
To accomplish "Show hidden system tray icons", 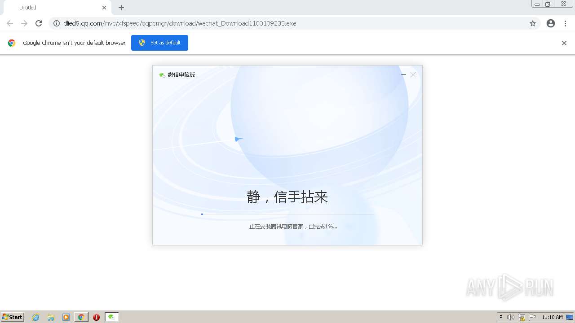I will click(x=501, y=317).
